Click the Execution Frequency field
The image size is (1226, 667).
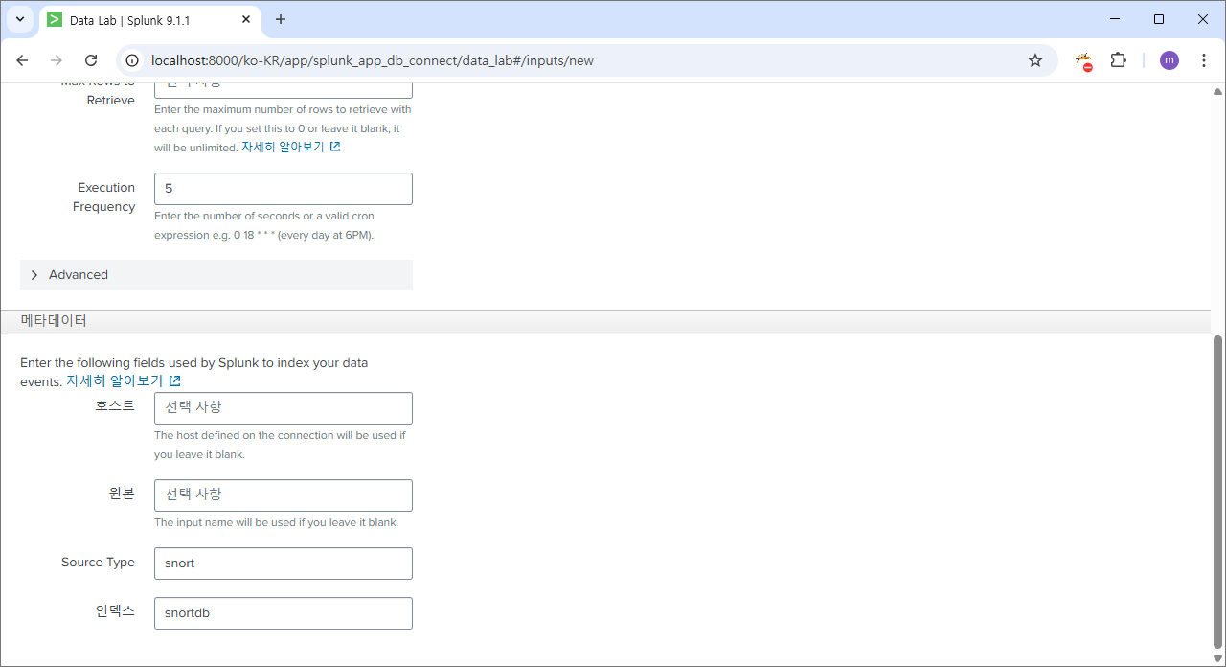(284, 189)
